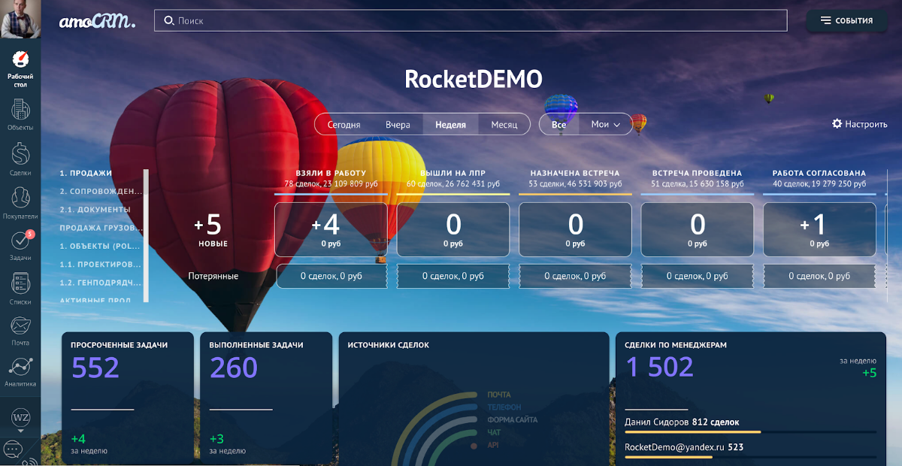Open the События events panel
The width and height of the screenshot is (902, 466).
tap(846, 21)
